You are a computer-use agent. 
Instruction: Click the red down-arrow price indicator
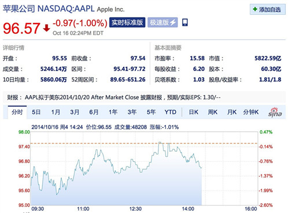[46, 28]
